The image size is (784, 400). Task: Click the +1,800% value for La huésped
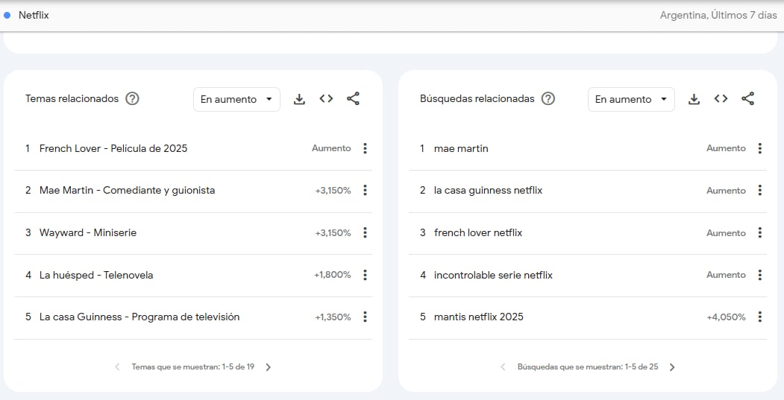click(333, 275)
